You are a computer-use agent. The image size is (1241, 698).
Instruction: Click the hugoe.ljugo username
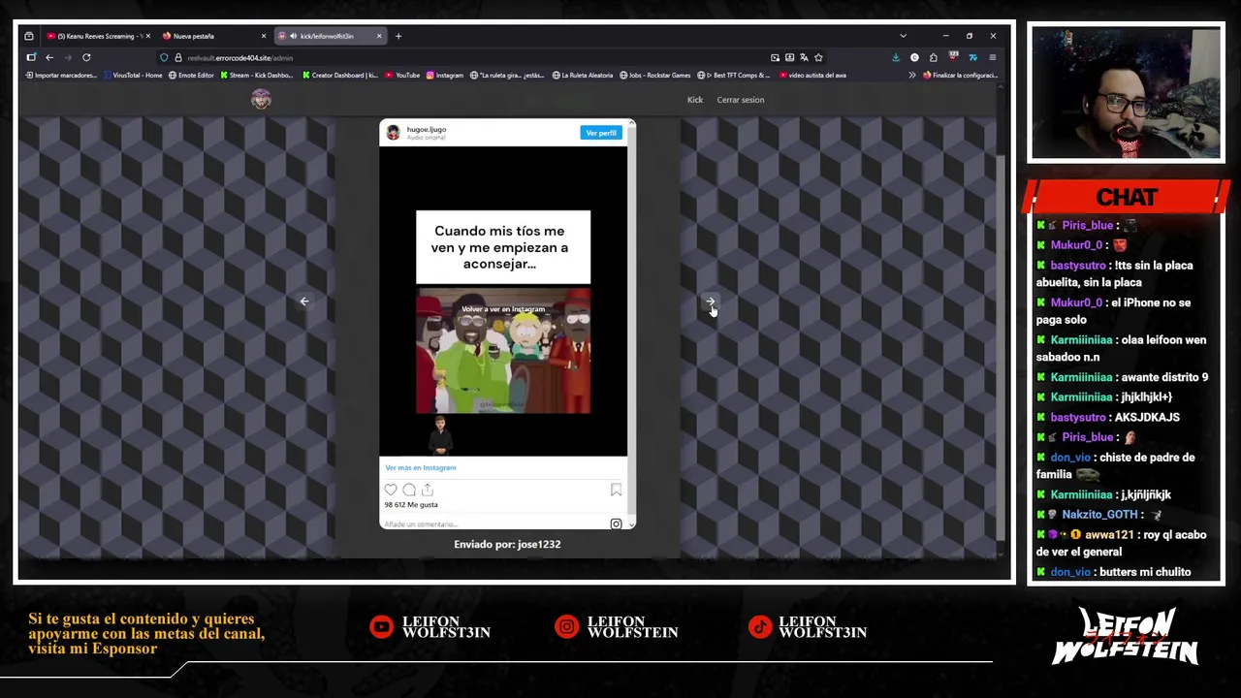pos(427,129)
